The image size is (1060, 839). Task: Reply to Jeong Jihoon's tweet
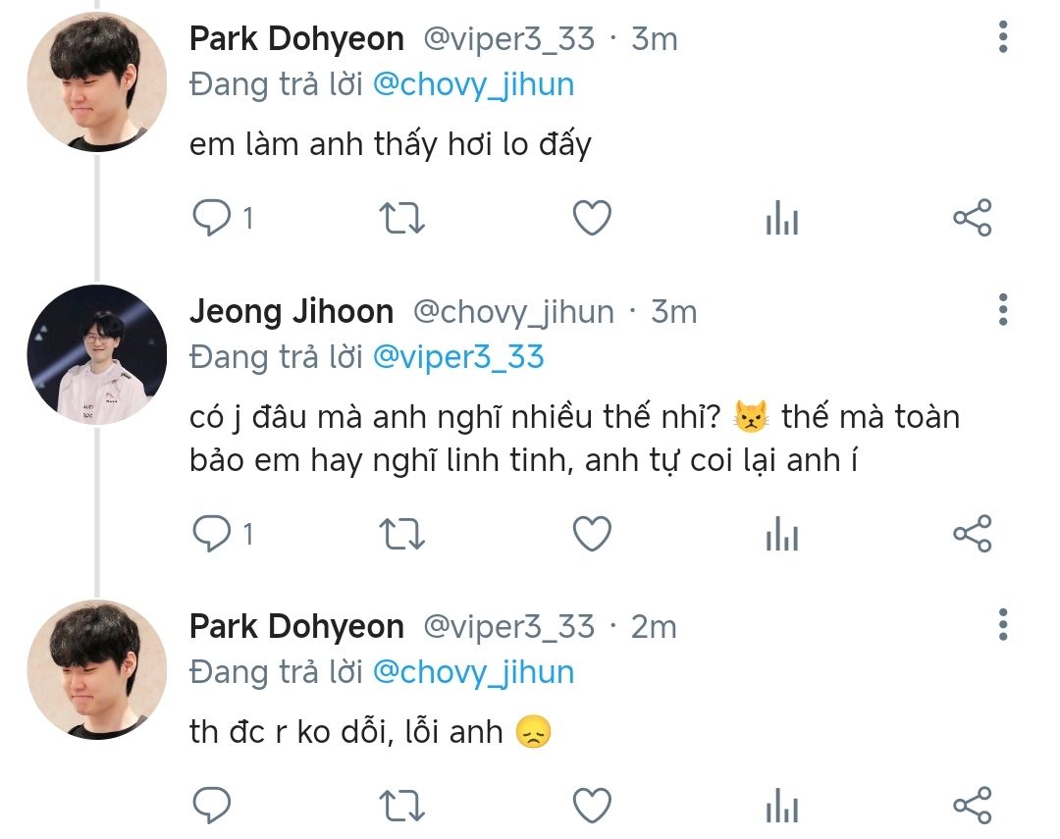pos(210,534)
